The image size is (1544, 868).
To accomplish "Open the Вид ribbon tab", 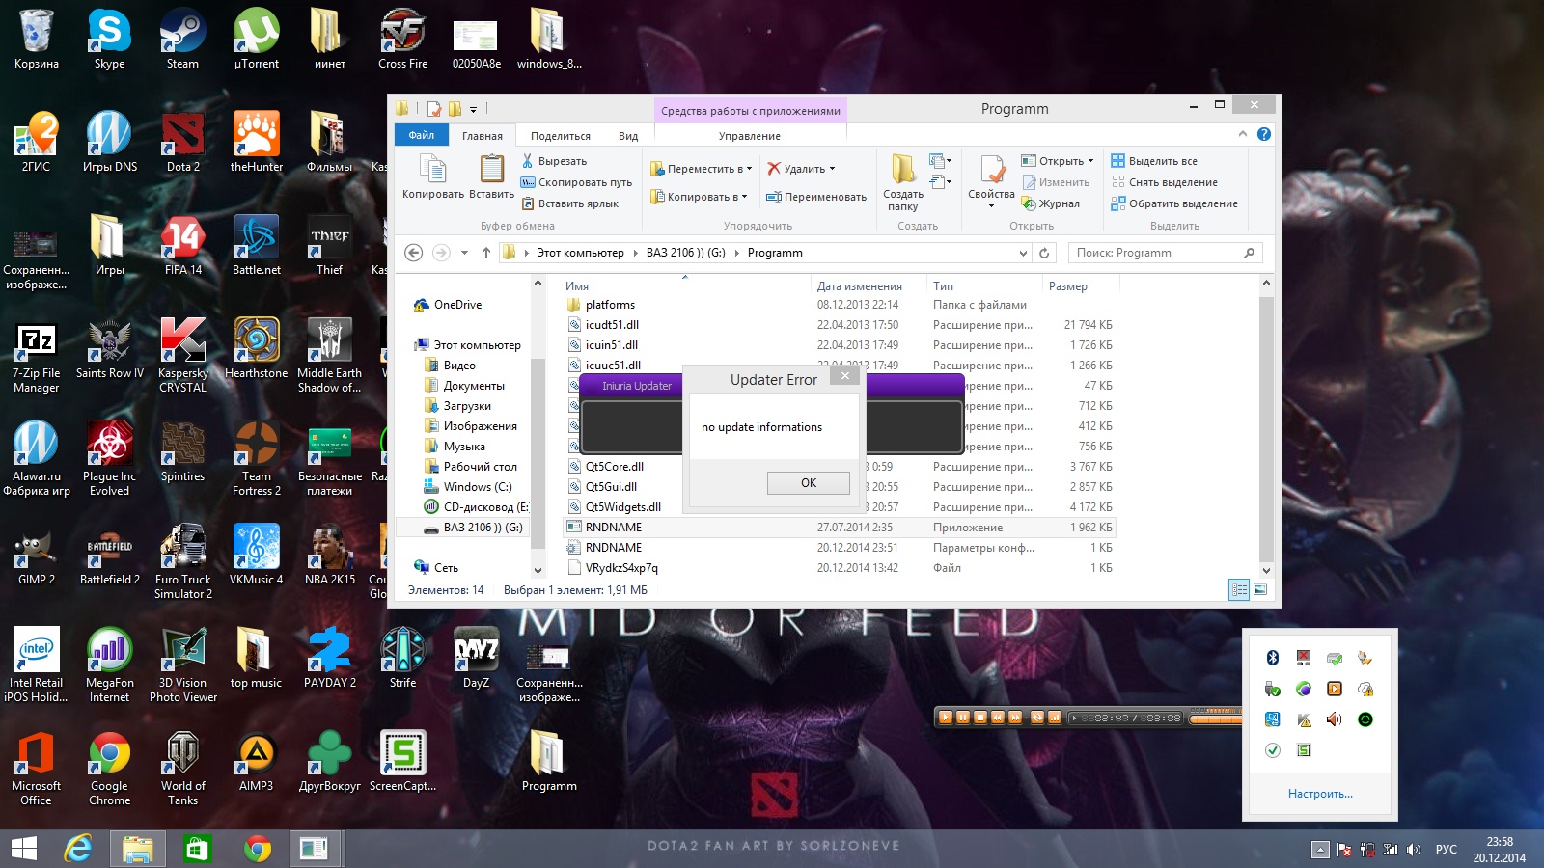I will pos(628,136).
